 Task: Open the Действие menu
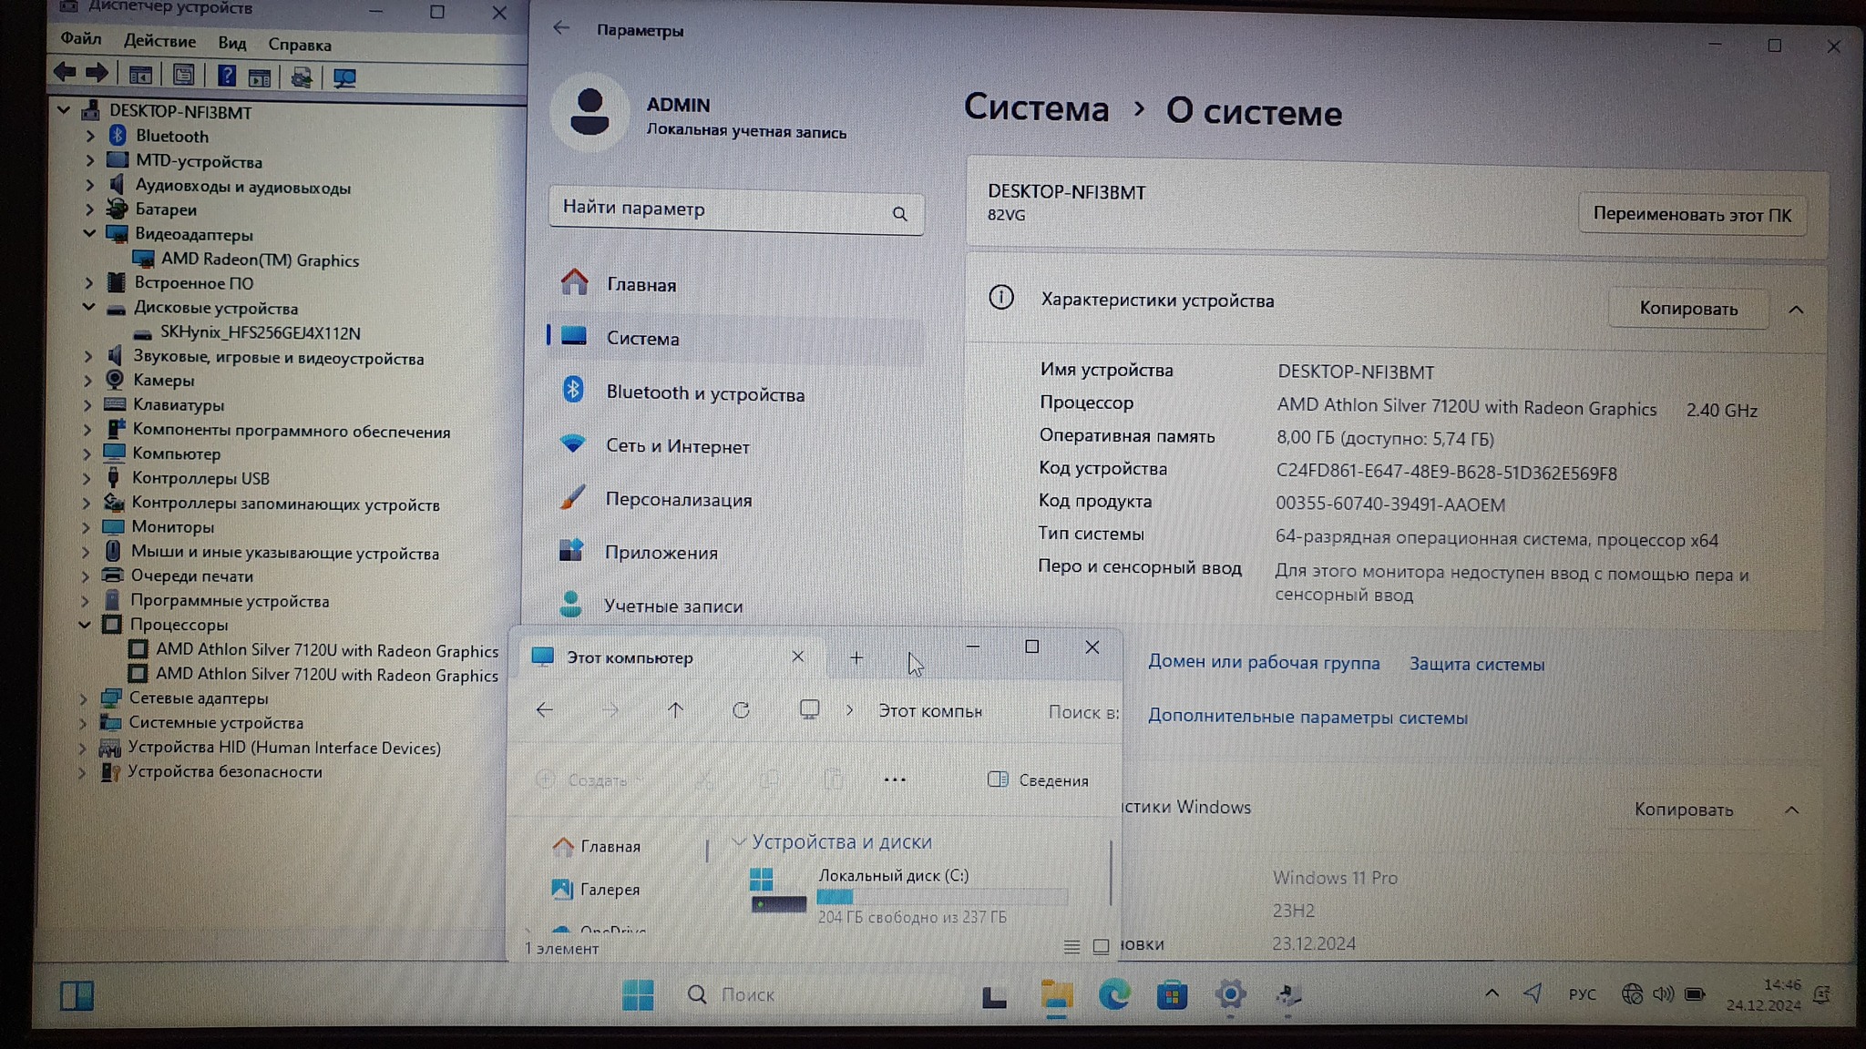click(x=159, y=42)
